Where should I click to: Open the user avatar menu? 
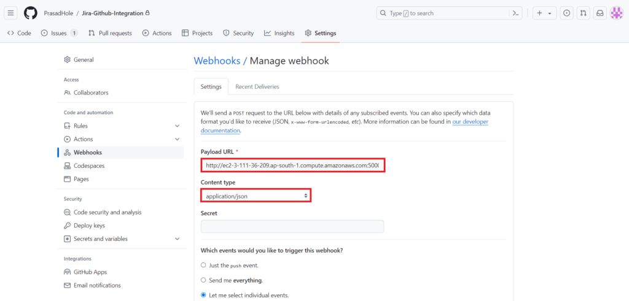(617, 13)
